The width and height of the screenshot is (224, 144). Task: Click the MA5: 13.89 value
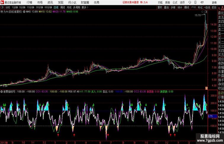click(x=32, y=12)
